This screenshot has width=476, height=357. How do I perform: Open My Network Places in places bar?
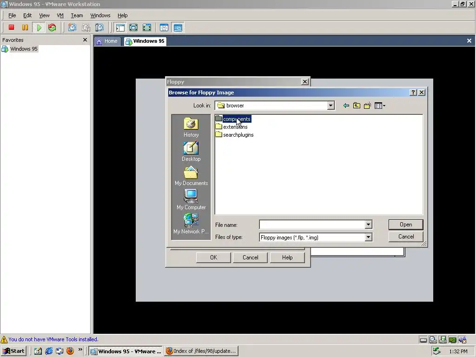(191, 224)
